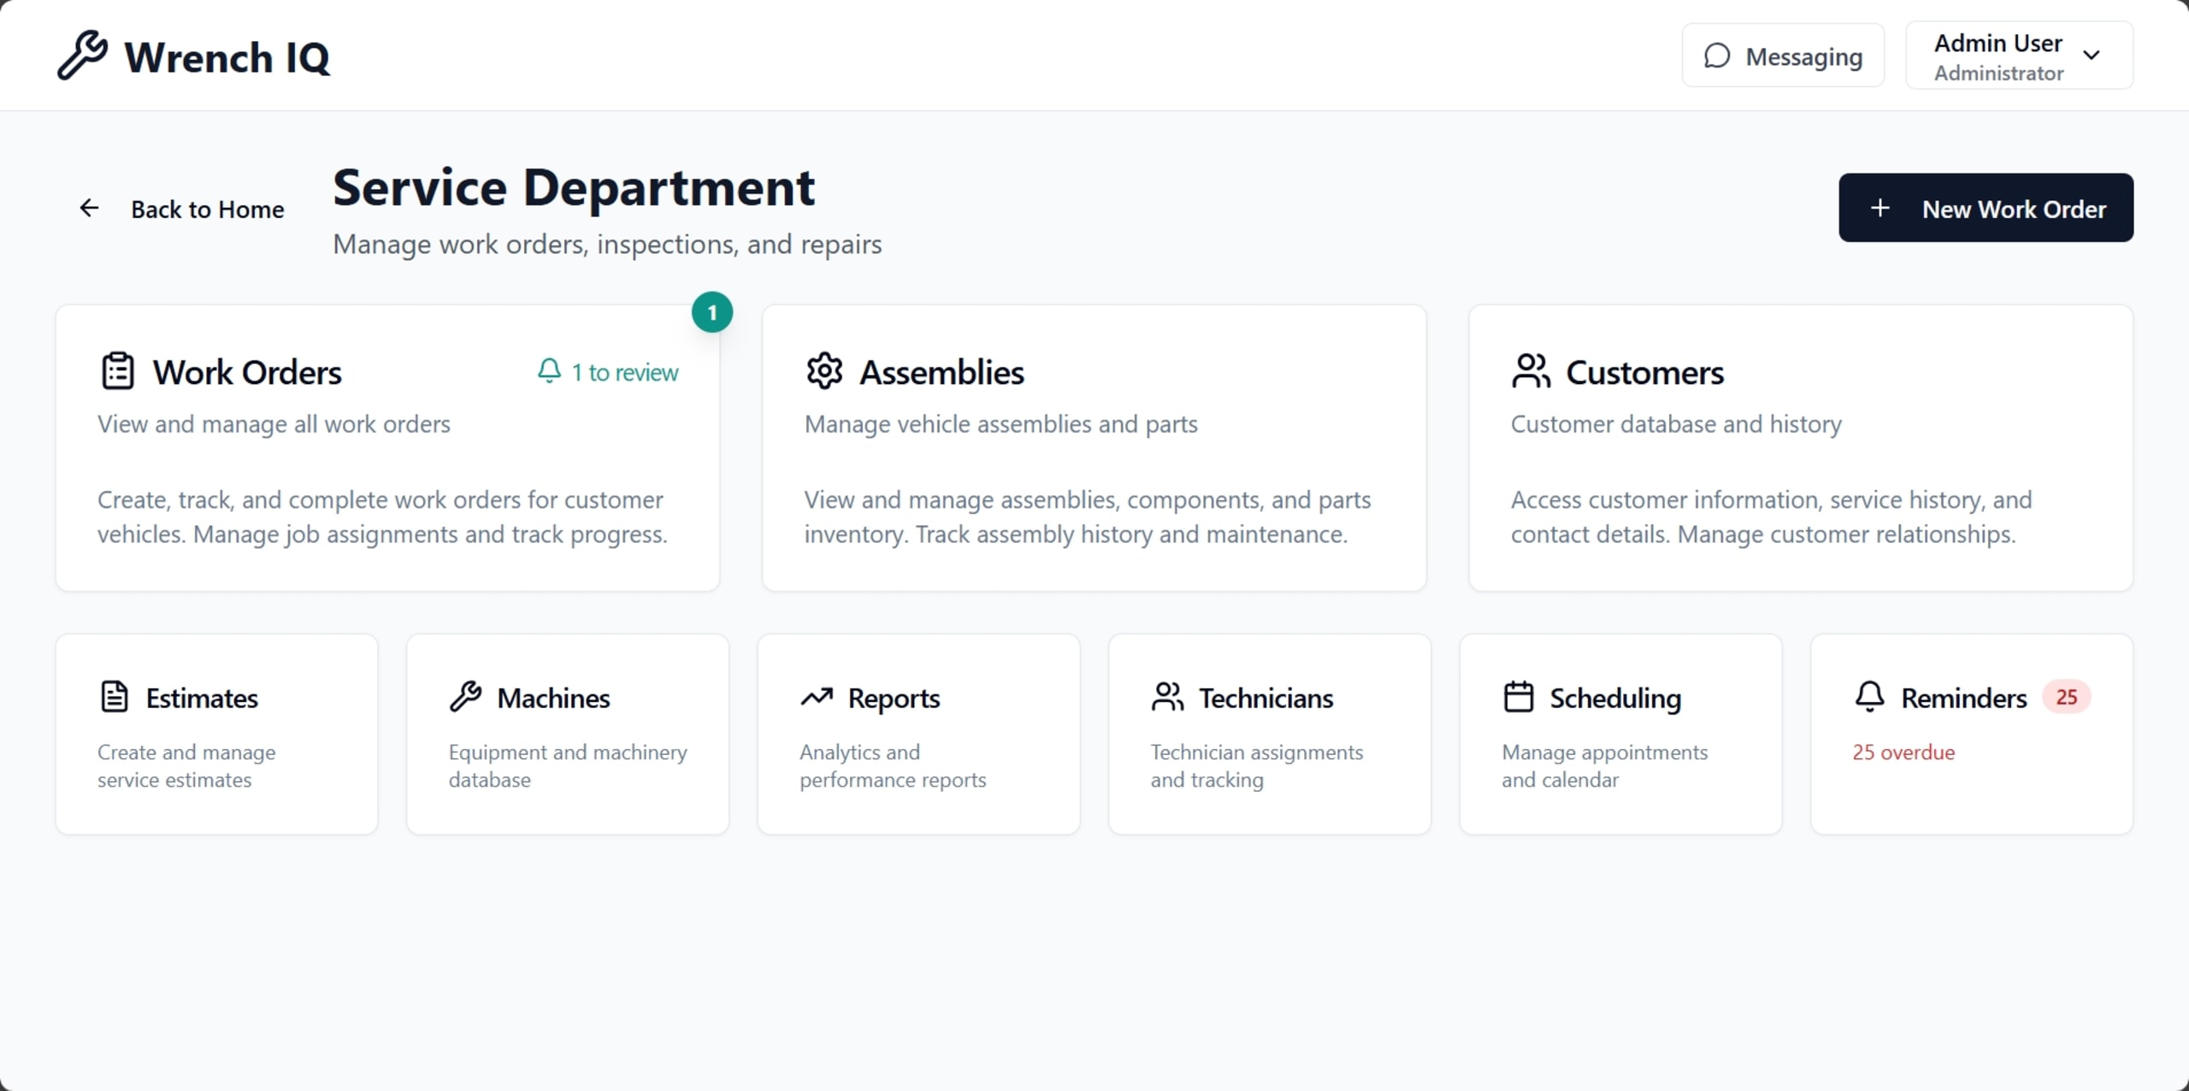
Task: Click 'Customer database and history' text
Action: [x=1676, y=424]
